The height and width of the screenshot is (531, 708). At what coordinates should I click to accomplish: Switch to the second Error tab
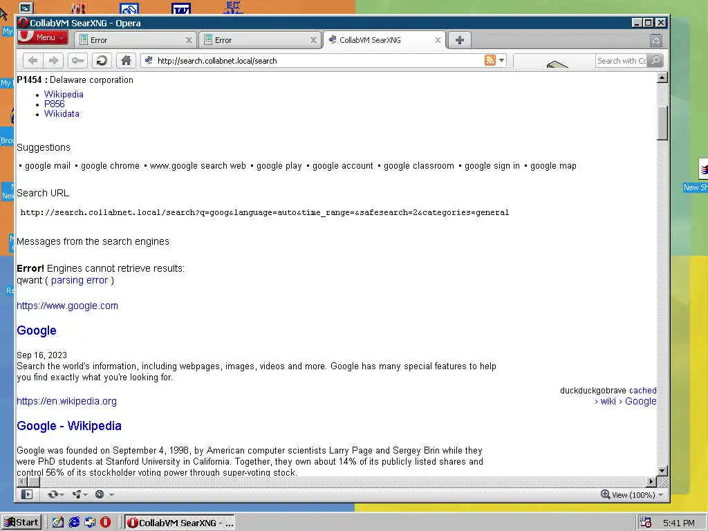(260, 40)
